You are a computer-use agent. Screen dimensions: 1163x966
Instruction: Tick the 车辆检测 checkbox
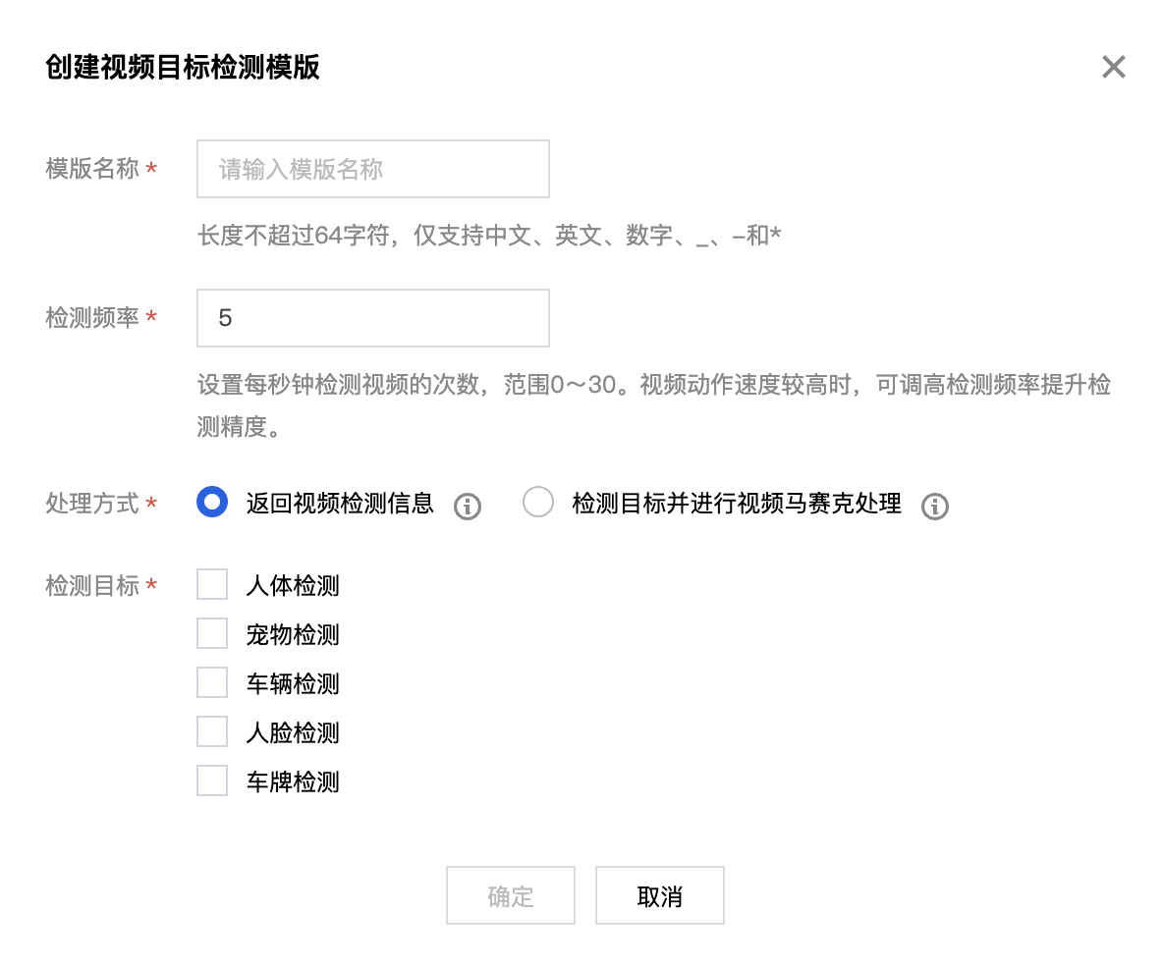(212, 683)
